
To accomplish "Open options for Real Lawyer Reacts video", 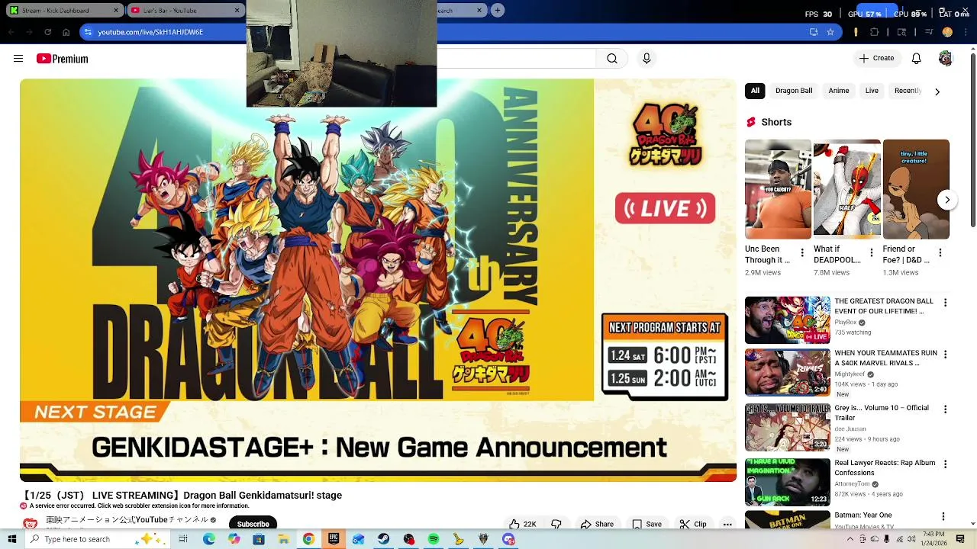I will tap(946, 464).
